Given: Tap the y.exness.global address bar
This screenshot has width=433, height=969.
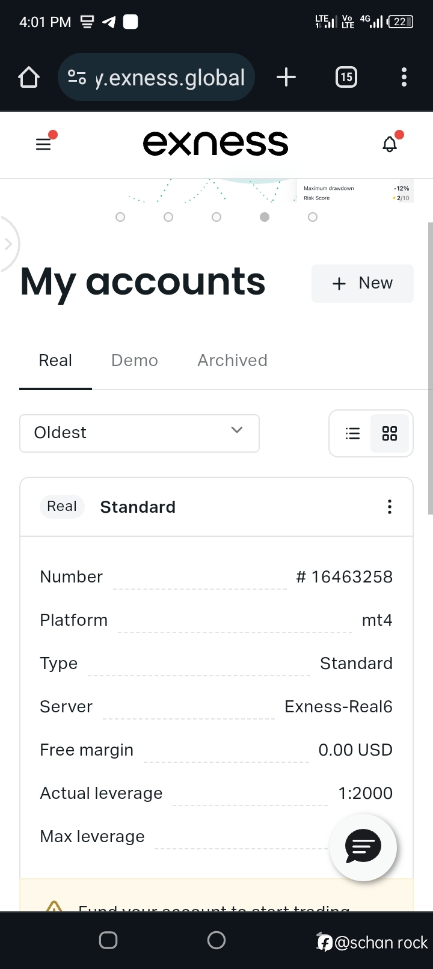Looking at the screenshot, I should coord(156,78).
